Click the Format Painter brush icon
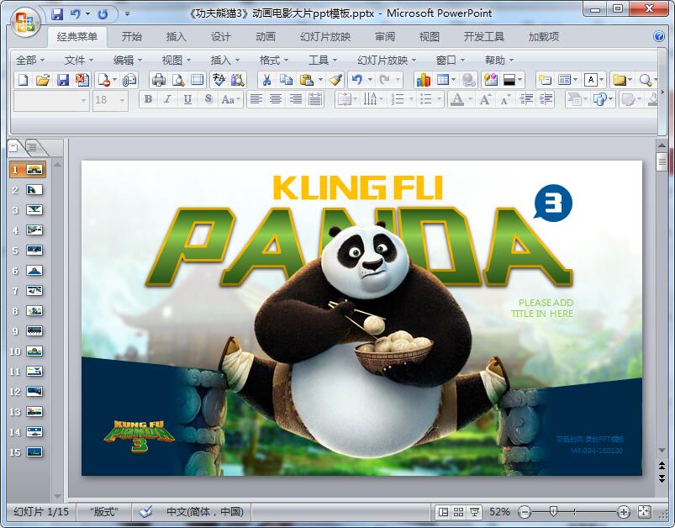Viewport: 675px width, 528px height. point(335,80)
